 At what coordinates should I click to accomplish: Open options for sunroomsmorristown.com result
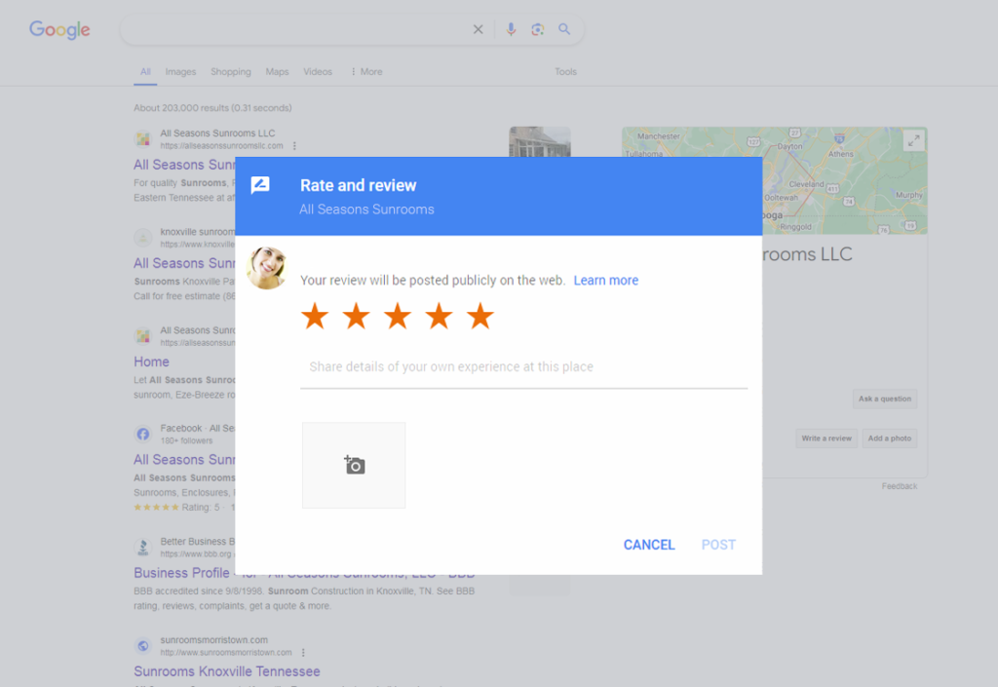click(x=303, y=653)
